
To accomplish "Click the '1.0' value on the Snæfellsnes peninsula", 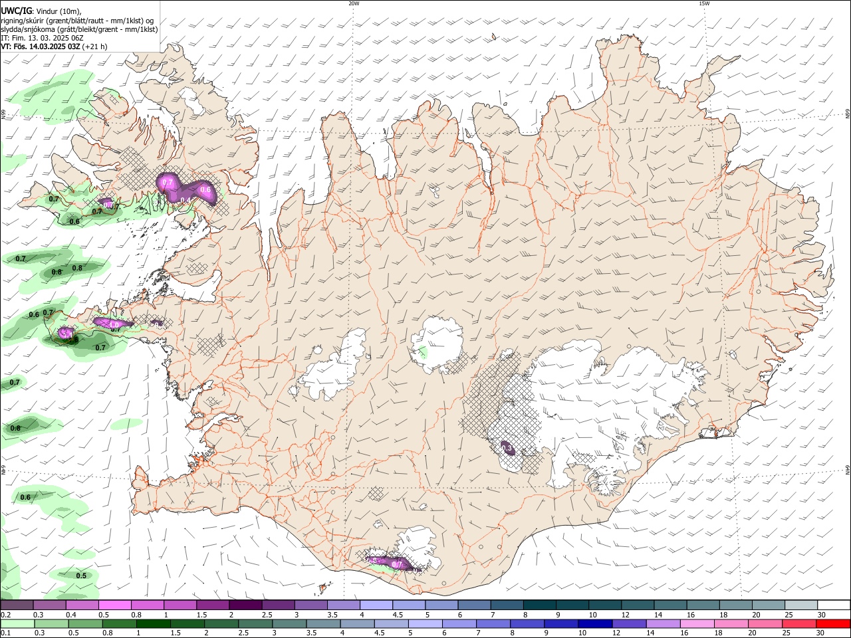I will pos(114,325).
